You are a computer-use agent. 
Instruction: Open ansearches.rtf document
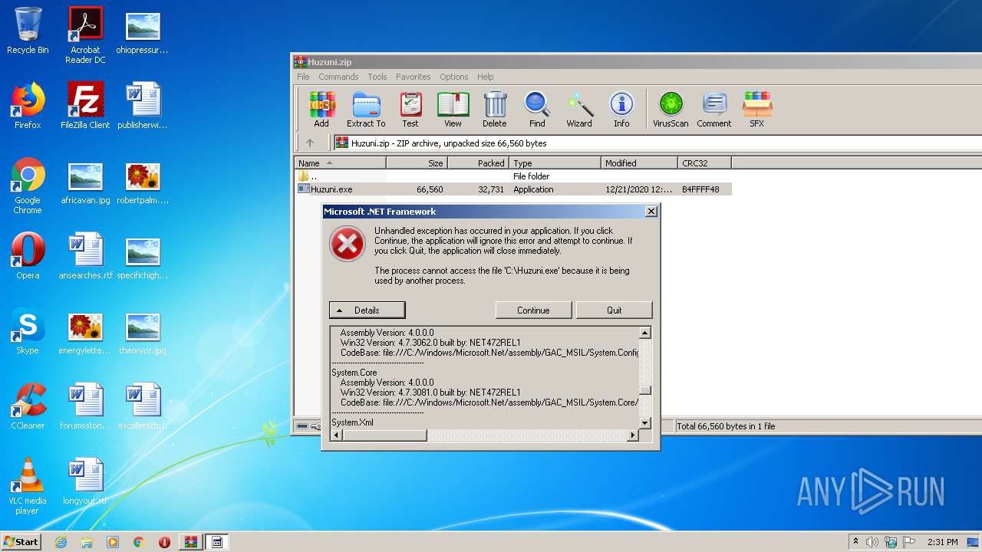(x=85, y=256)
